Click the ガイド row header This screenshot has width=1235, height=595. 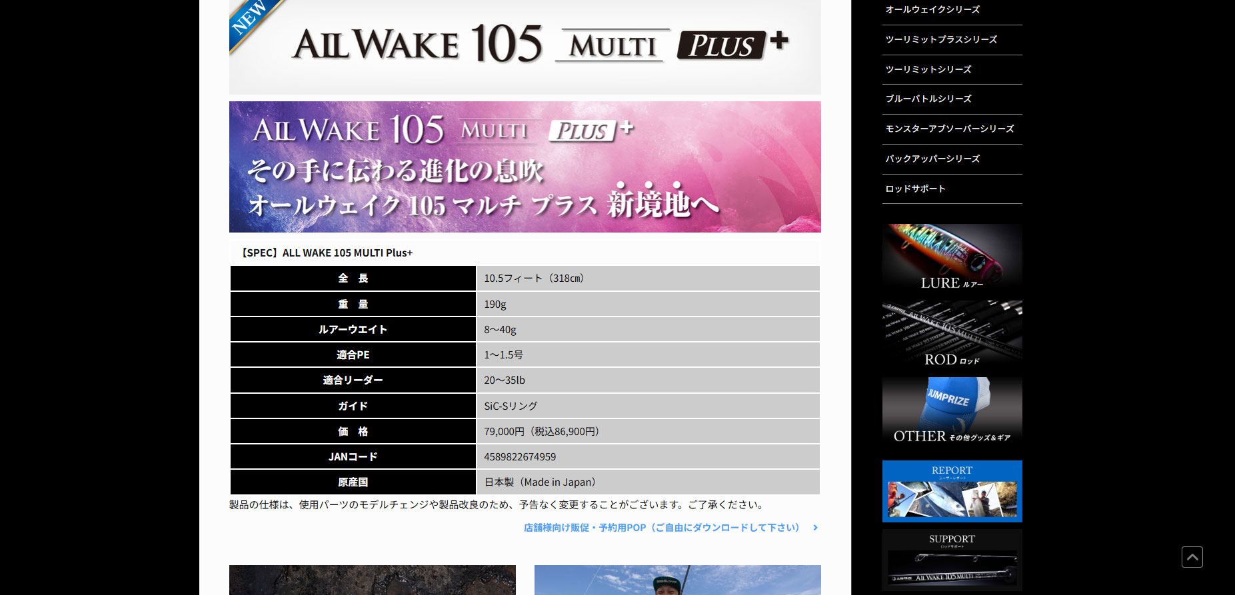353,406
